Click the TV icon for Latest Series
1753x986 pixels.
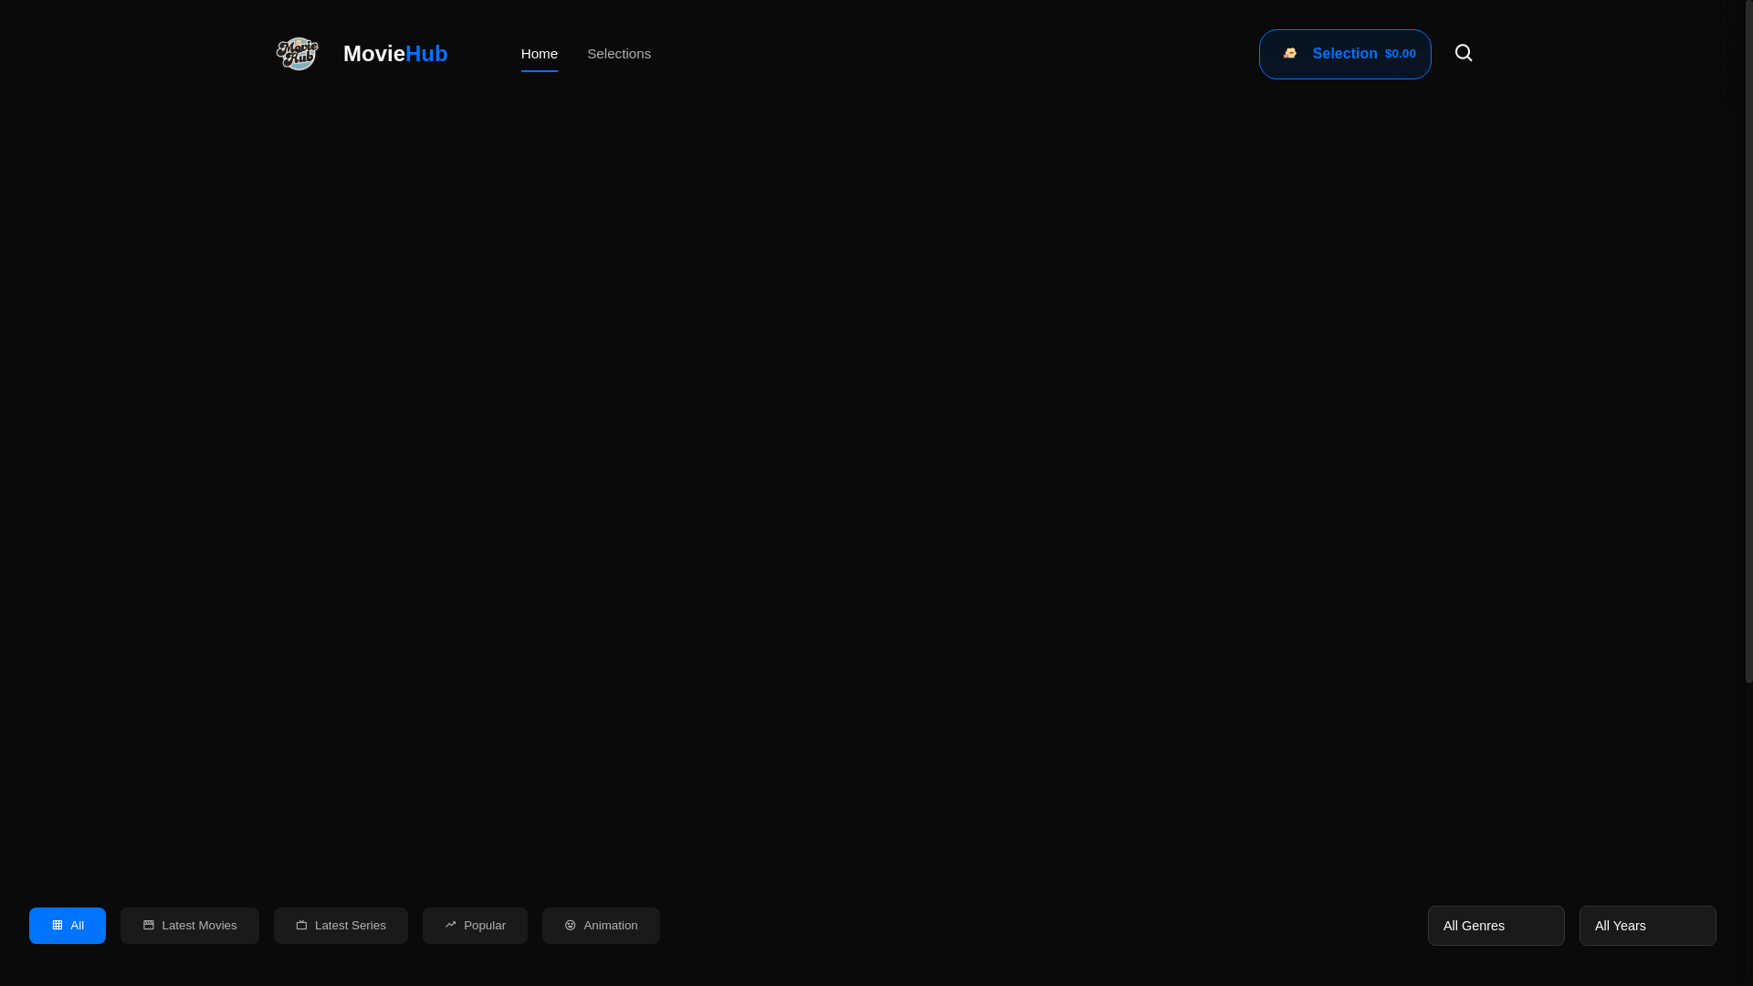(x=301, y=925)
